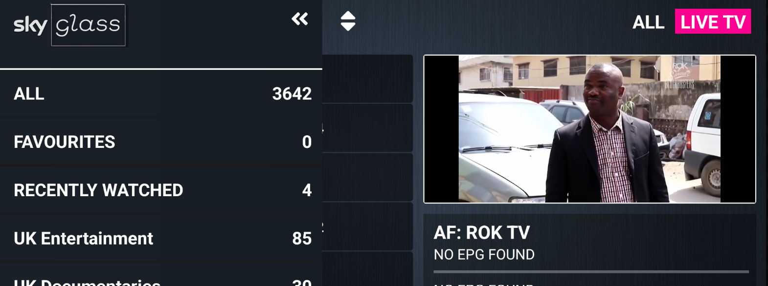Click the 85 count beside UK Entertainment
This screenshot has width=768, height=286.
pyautogui.click(x=302, y=238)
